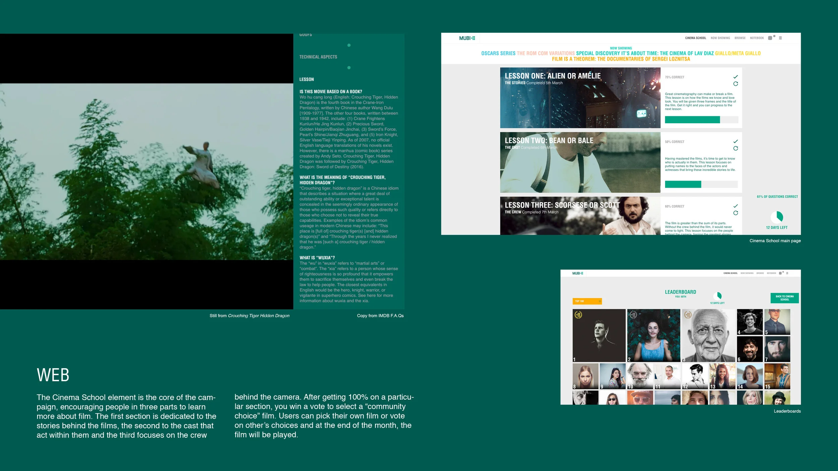838x471 pixels.
Task: Open Lesson Three: Scorsese or Scott banner
Action: pos(580,216)
